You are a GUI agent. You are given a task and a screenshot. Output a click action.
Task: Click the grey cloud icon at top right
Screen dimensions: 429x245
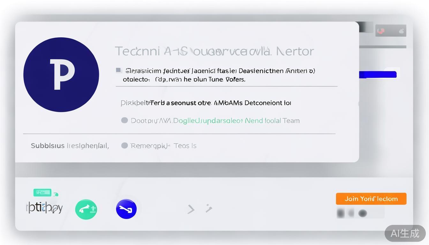pos(401,31)
